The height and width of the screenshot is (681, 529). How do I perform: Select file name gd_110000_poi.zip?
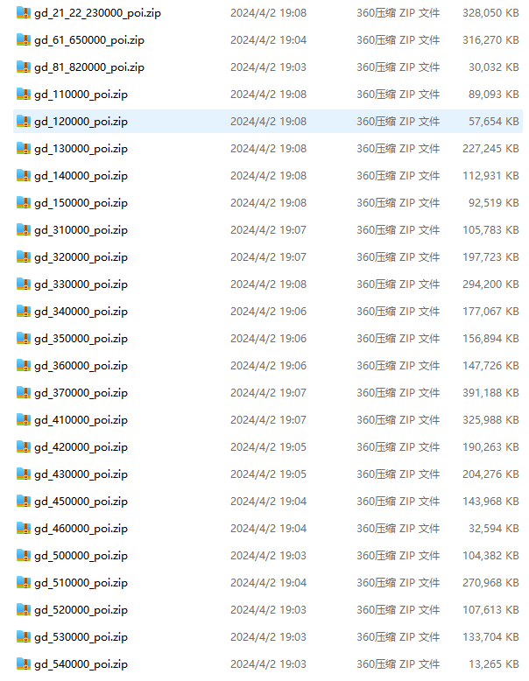pos(81,95)
